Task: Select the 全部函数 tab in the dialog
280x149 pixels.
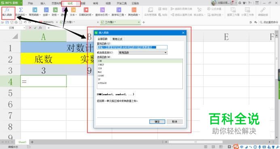Action: point(102,39)
